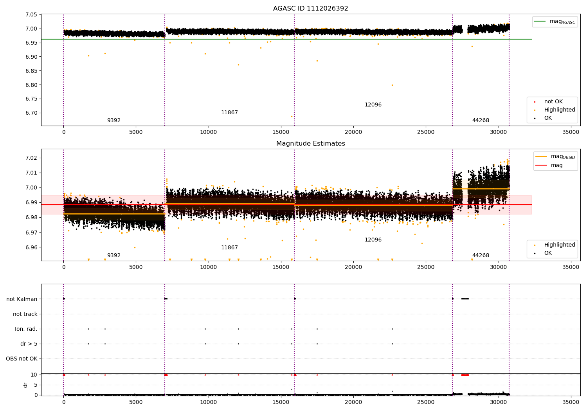
Task: Click the orange mag OBSID legend line sample
Action: click(x=542, y=157)
